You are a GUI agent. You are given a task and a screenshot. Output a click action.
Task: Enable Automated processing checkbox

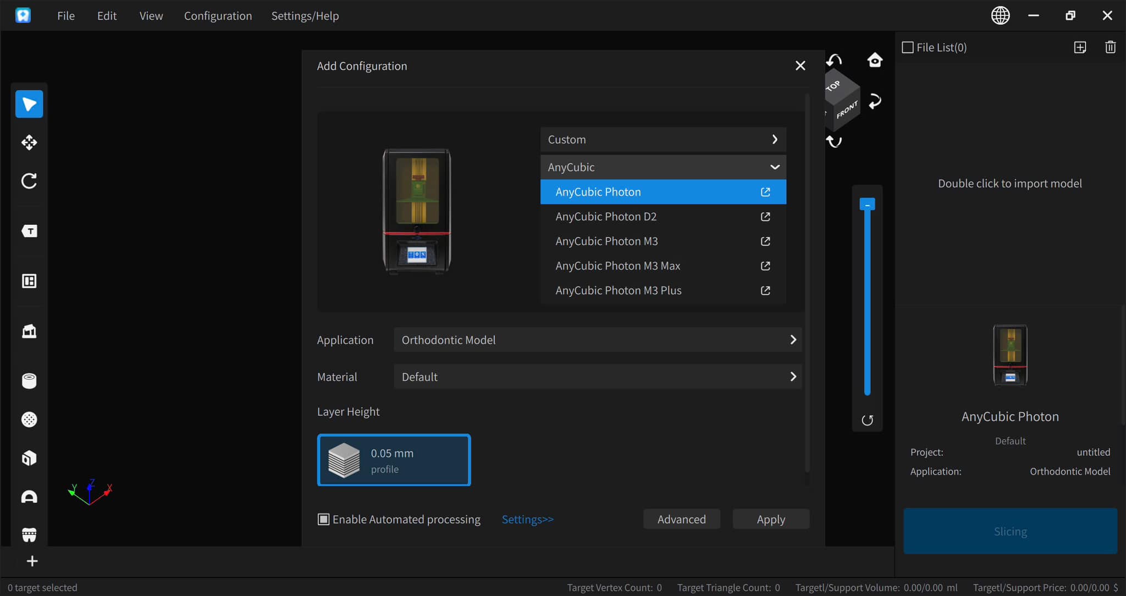(324, 519)
